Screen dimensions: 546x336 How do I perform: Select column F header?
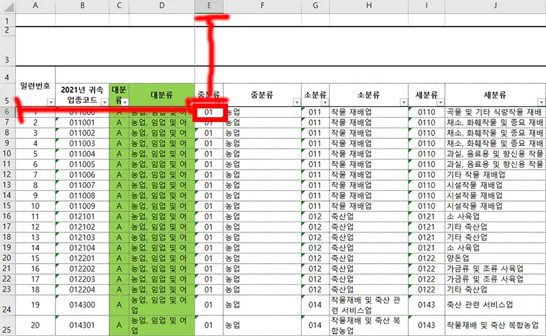pyautogui.click(x=262, y=6)
